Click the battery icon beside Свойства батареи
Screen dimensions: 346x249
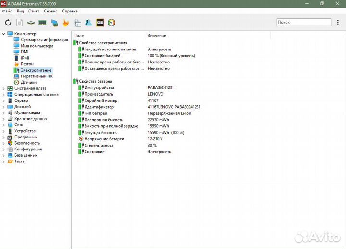(76, 81)
